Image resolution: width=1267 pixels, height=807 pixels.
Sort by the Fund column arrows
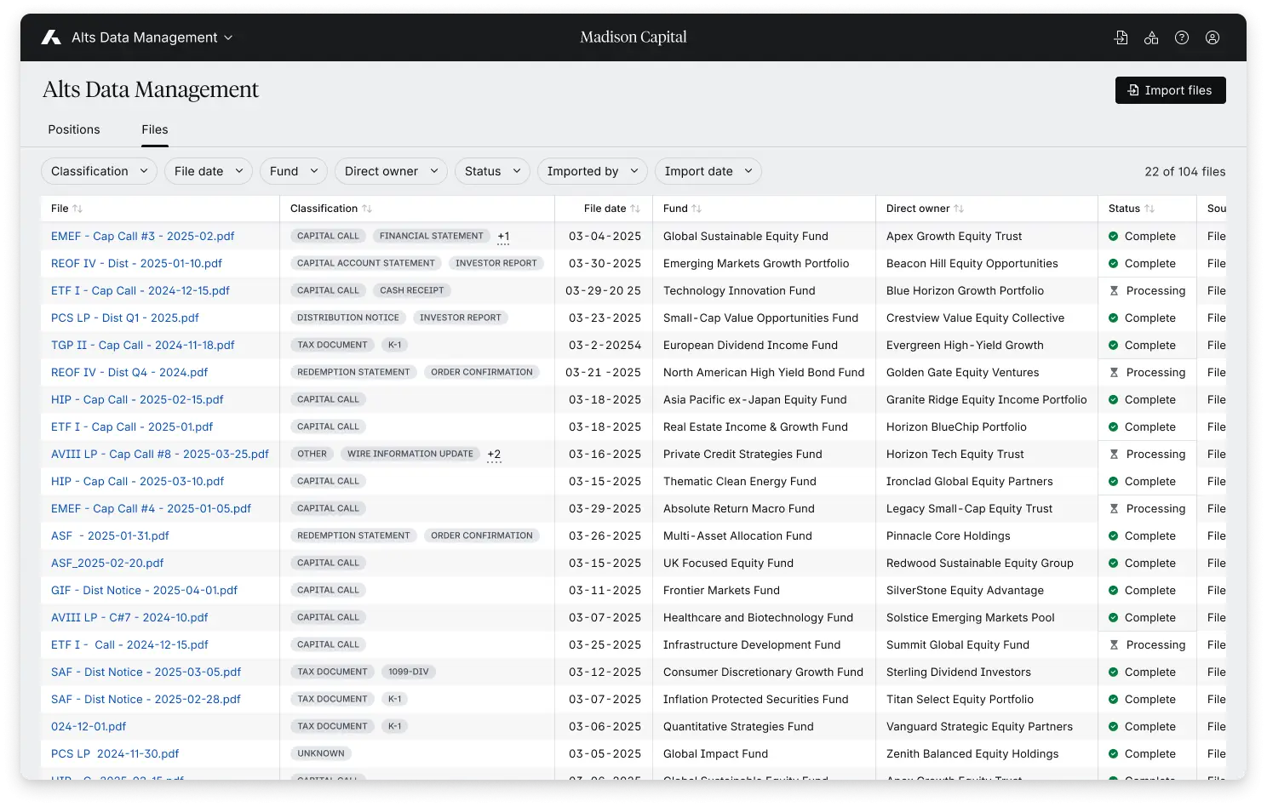tap(697, 209)
